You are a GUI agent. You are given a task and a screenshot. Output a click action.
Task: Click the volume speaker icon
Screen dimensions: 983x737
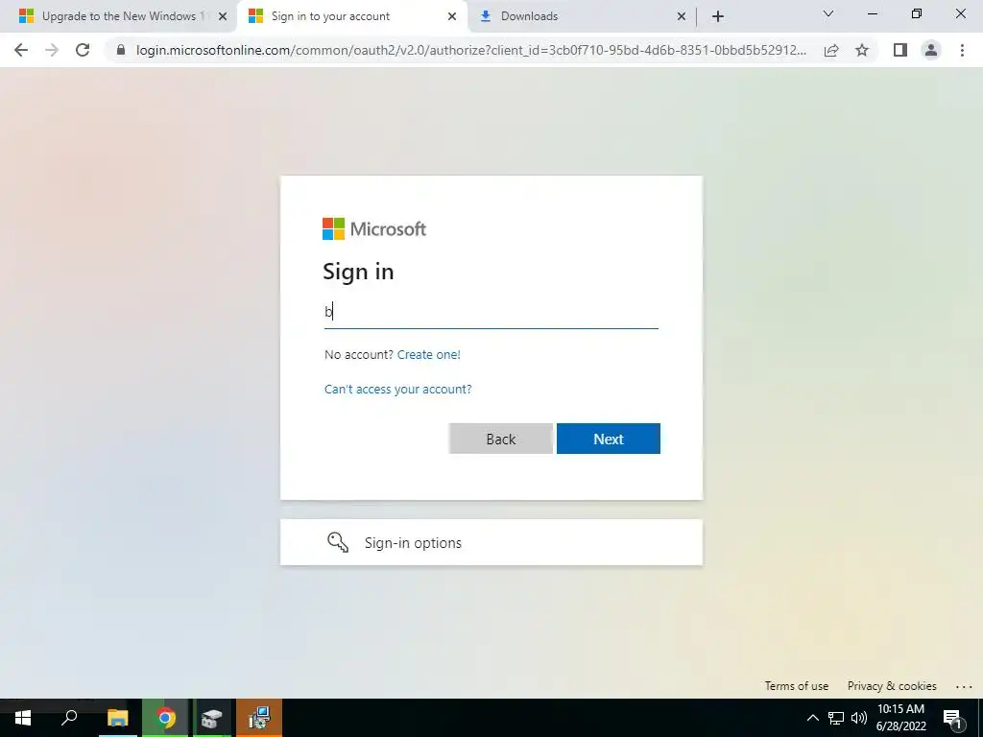click(x=859, y=718)
